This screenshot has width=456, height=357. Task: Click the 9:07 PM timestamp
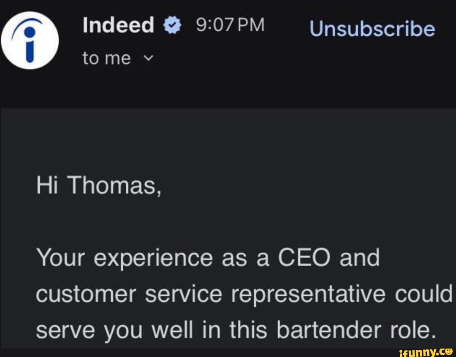[x=230, y=25]
